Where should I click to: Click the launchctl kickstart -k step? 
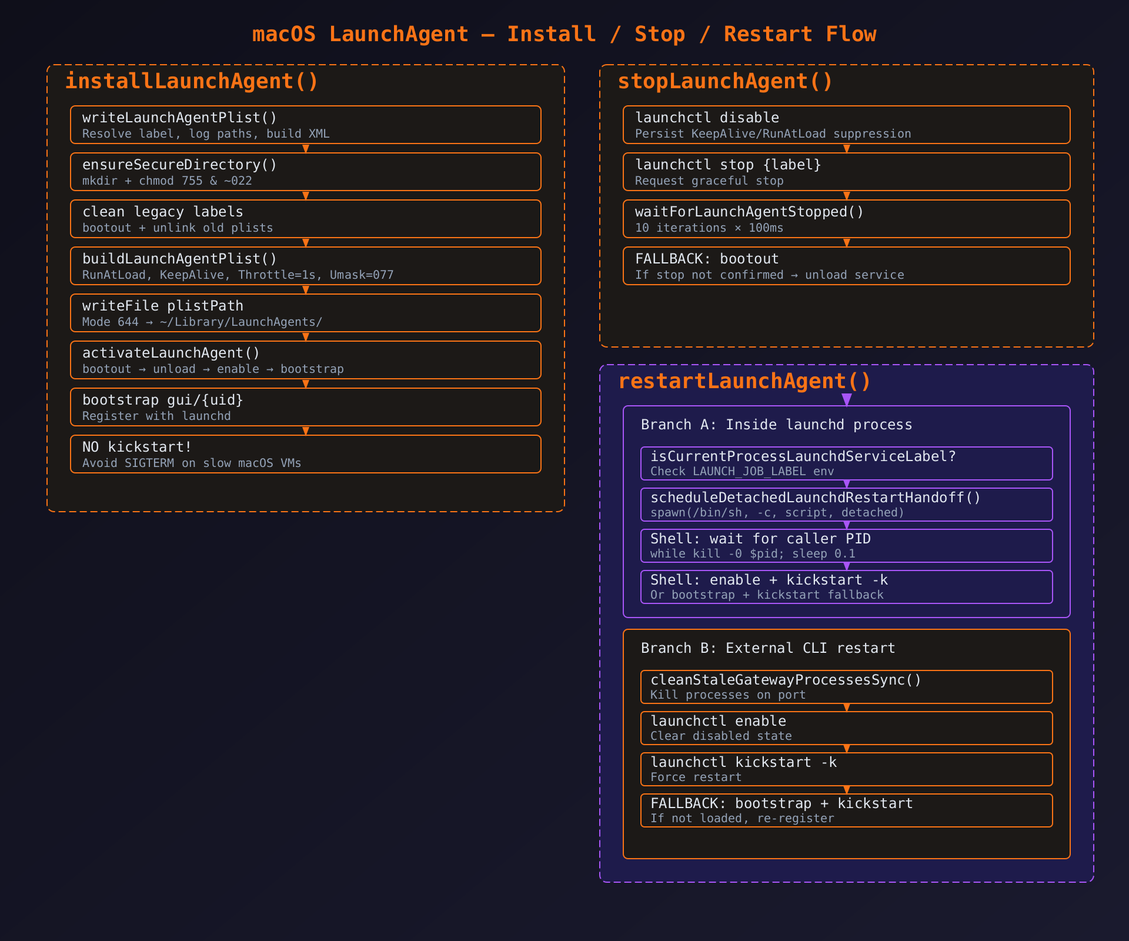coord(846,769)
